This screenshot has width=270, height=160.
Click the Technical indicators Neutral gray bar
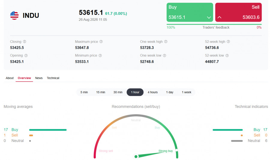coord(237,141)
